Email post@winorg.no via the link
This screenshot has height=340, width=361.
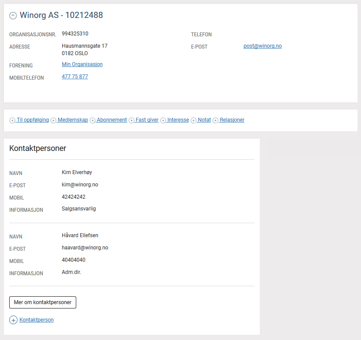(263, 46)
